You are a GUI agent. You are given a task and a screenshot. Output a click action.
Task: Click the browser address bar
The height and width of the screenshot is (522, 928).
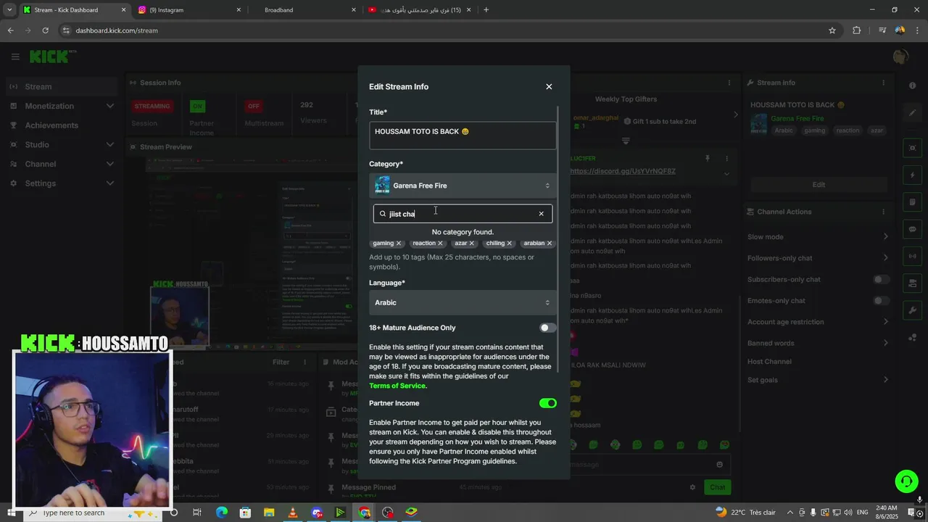[x=442, y=30]
